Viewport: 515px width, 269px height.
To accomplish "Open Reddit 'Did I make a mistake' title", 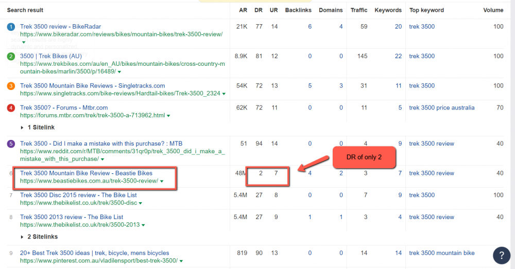I will pyautogui.click(x=101, y=144).
